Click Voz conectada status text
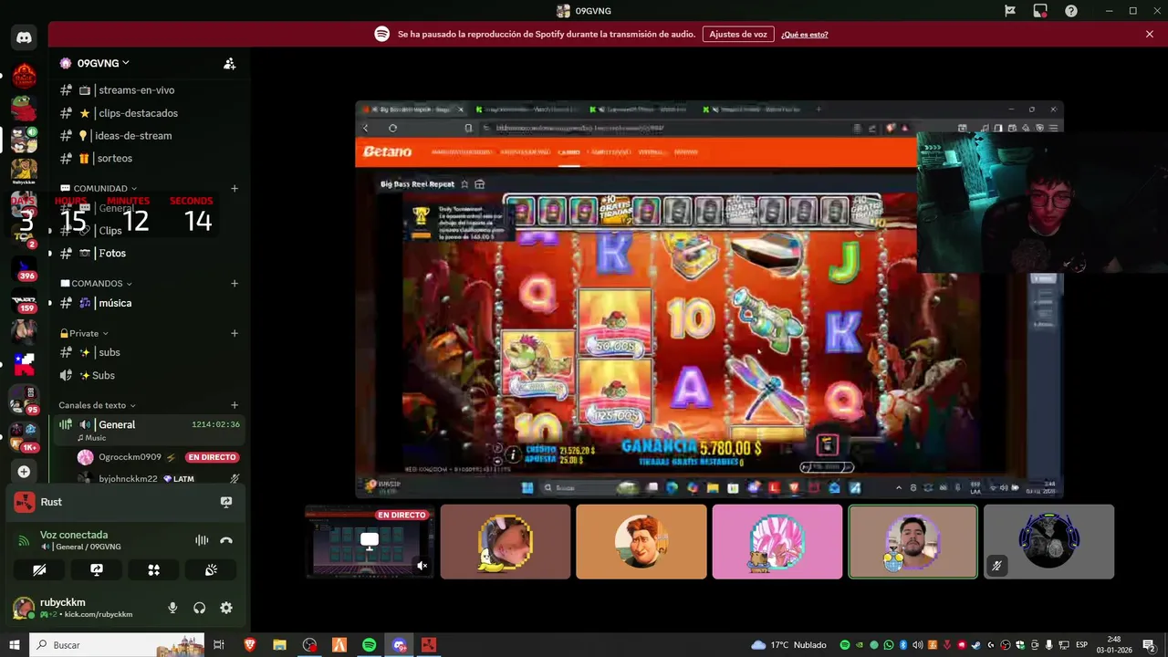Viewport: 1168px width, 657px height. tap(74, 535)
